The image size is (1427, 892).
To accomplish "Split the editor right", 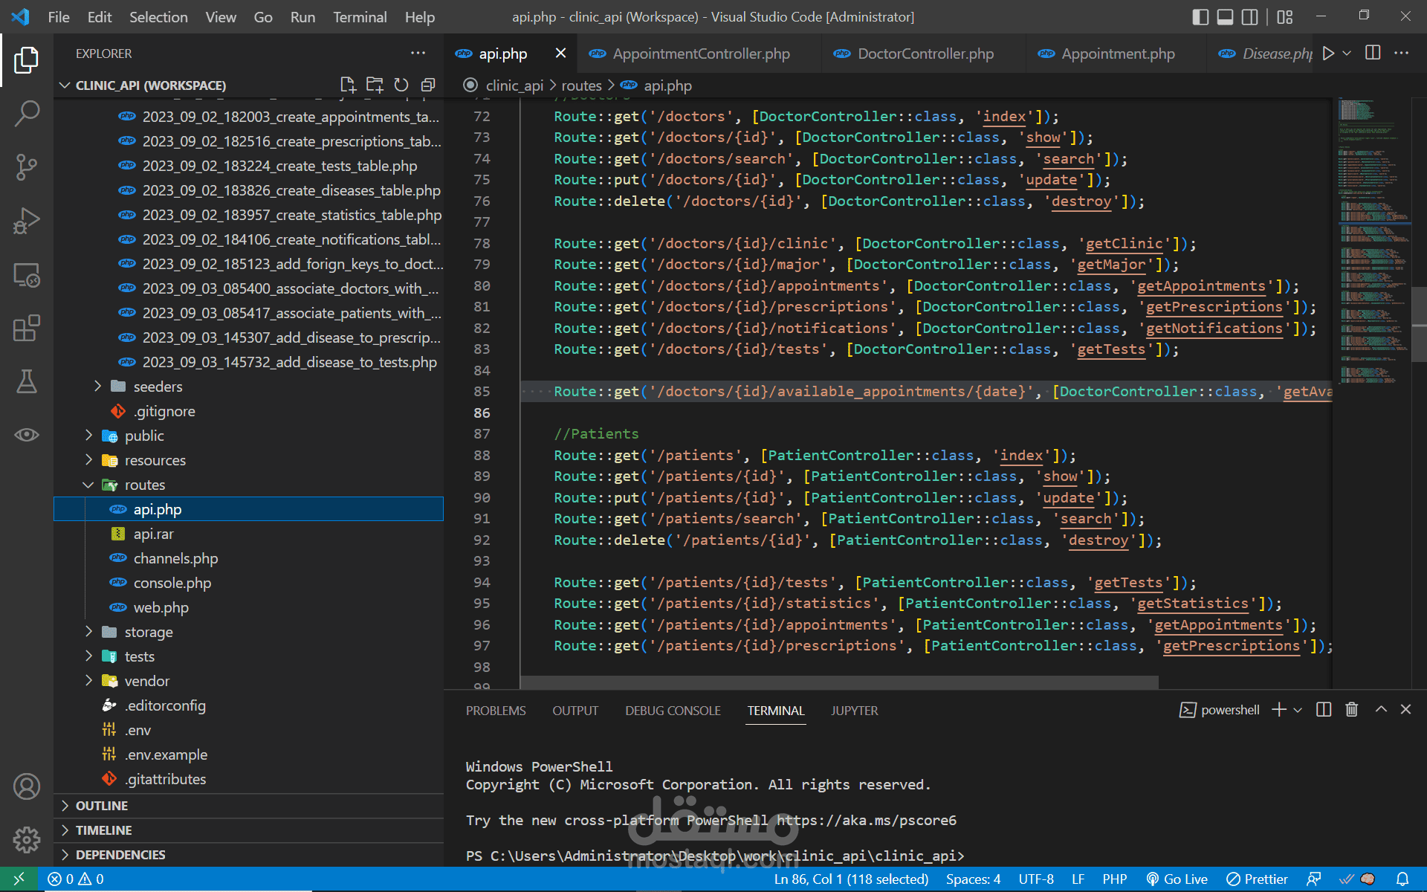I will [1373, 53].
